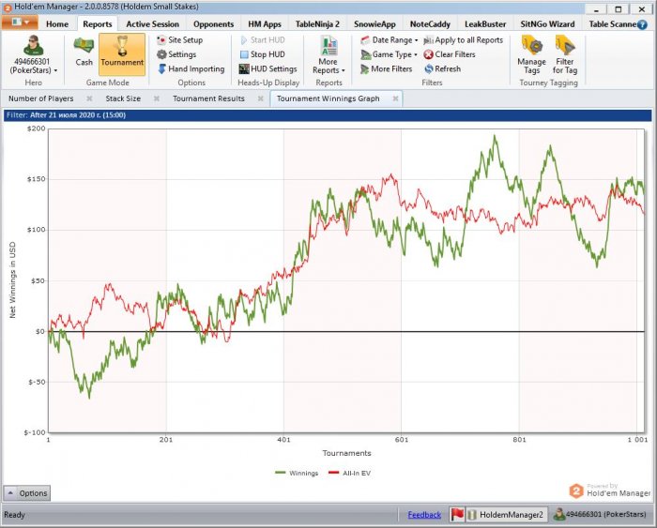Expand the 494666301 (PokerStars) hero dropdown
Screen dimensions: 657x528
33,67
